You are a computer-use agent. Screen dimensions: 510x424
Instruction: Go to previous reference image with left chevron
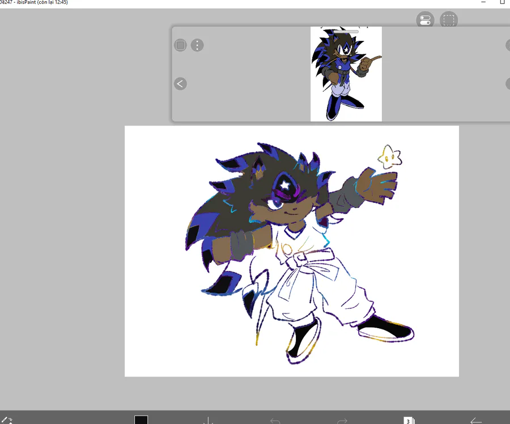tap(181, 84)
